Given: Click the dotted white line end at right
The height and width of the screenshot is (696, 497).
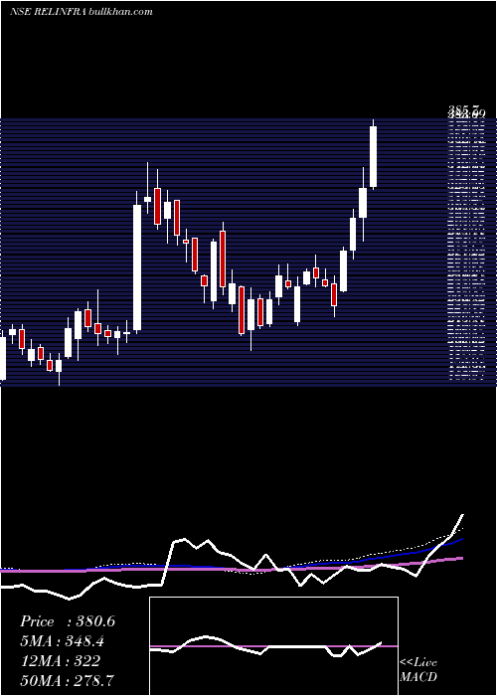Looking at the screenshot, I should pyautogui.click(x=461, y=529).
